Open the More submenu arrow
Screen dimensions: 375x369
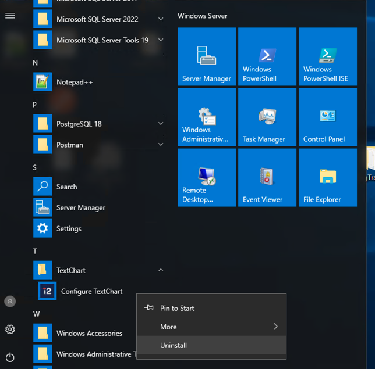click(275, 327)
